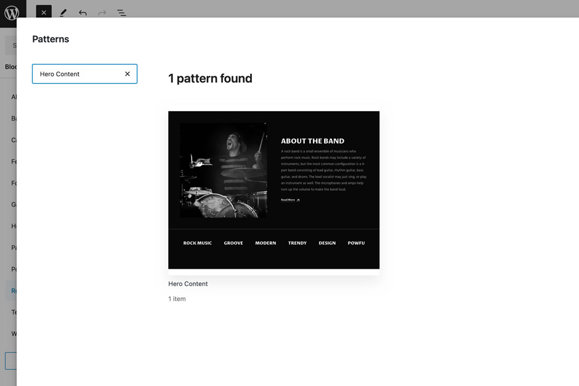Select the pencil Tools icon
Screen dimensions: 579x386
click(x=63, y=12)
